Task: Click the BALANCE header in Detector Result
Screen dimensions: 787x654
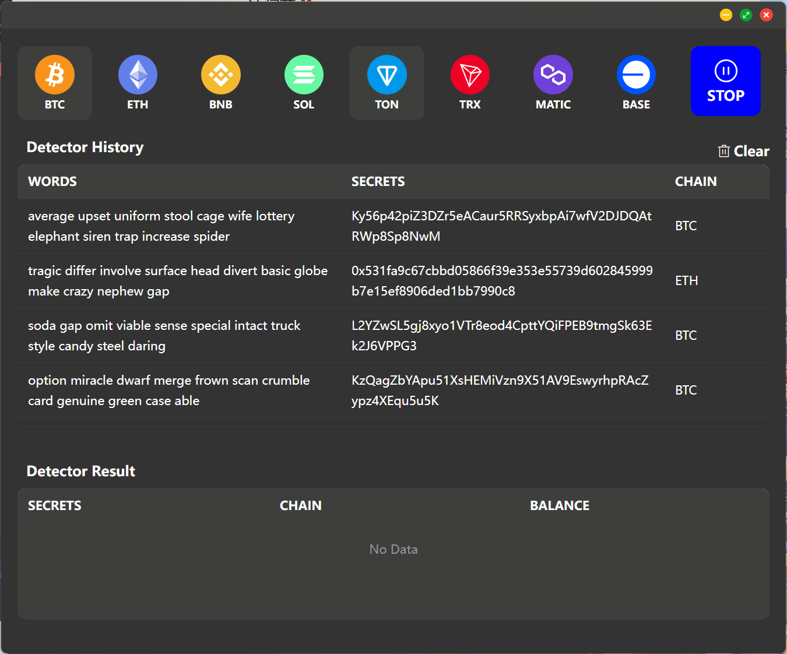Action: (x=559, y=506)
